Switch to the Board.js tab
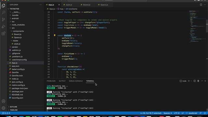The width and height of the screenshot is (208, 117). 87,5
